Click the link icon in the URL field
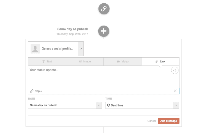This screenshot has width=216, height=133. 31,91
